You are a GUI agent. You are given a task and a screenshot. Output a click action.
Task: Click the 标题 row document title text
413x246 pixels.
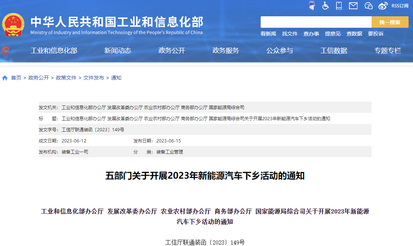pyautogui.click(x=196, y=118)
